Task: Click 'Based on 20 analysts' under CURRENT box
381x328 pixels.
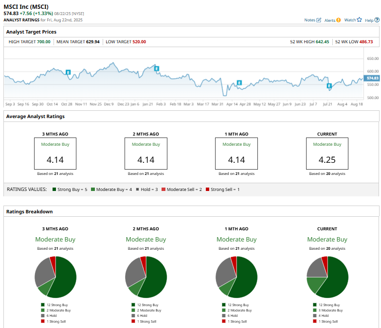Action: pos(327,173)
